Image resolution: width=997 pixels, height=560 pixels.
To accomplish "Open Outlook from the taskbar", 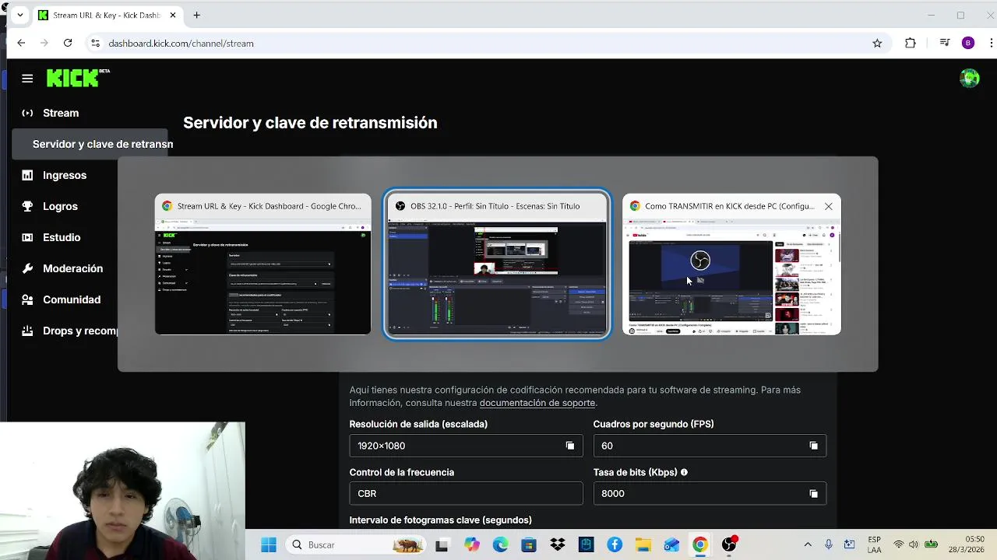I will [x=671, y=545].
